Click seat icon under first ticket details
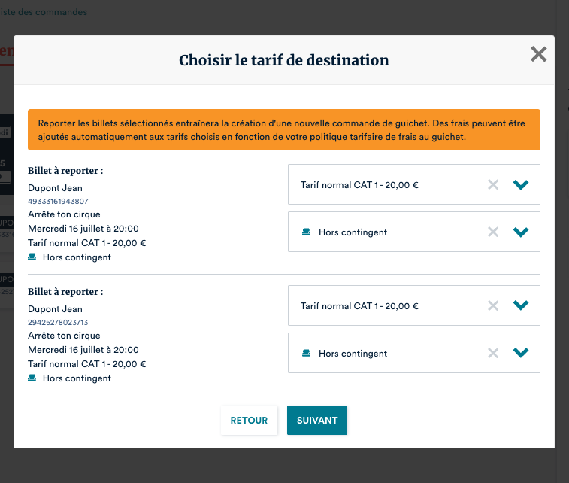569x483 pixels. click(x=32, y=257)
